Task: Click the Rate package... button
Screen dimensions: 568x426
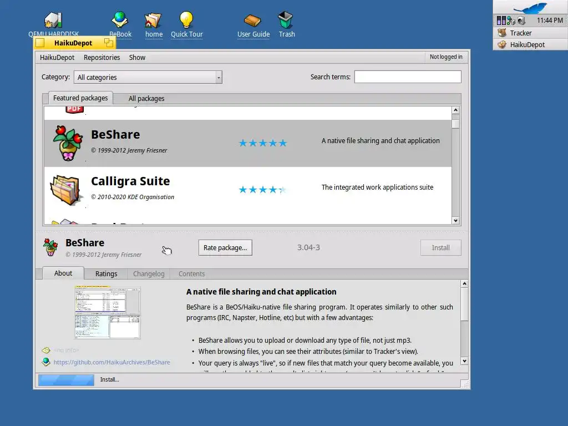Action: tap(225, 248)
